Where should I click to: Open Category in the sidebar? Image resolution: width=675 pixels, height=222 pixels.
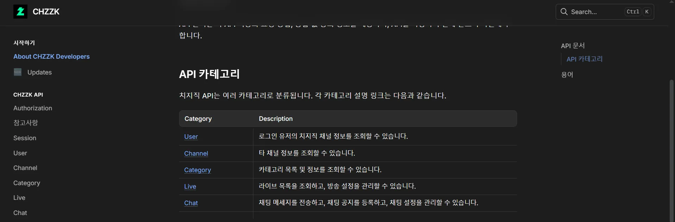coord(27,183)
